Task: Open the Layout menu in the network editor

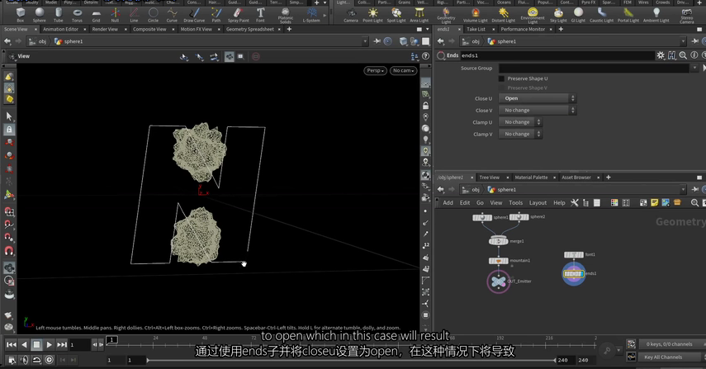Action: pos(538,202)
